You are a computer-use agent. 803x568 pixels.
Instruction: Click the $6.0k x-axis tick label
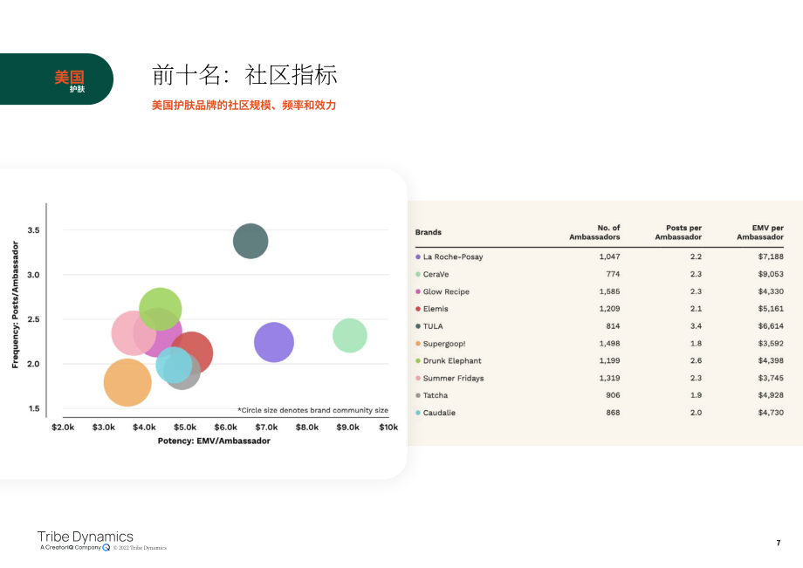226,428
